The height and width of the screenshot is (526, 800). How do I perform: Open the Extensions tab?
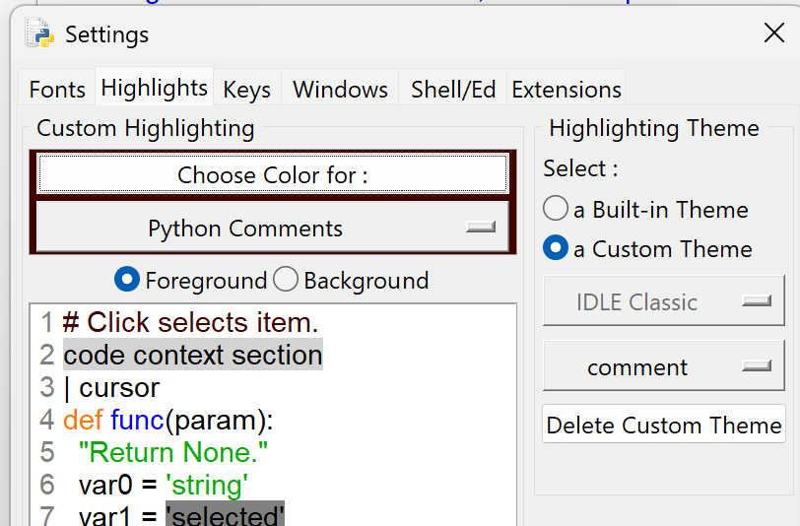(x=567, y=90)
